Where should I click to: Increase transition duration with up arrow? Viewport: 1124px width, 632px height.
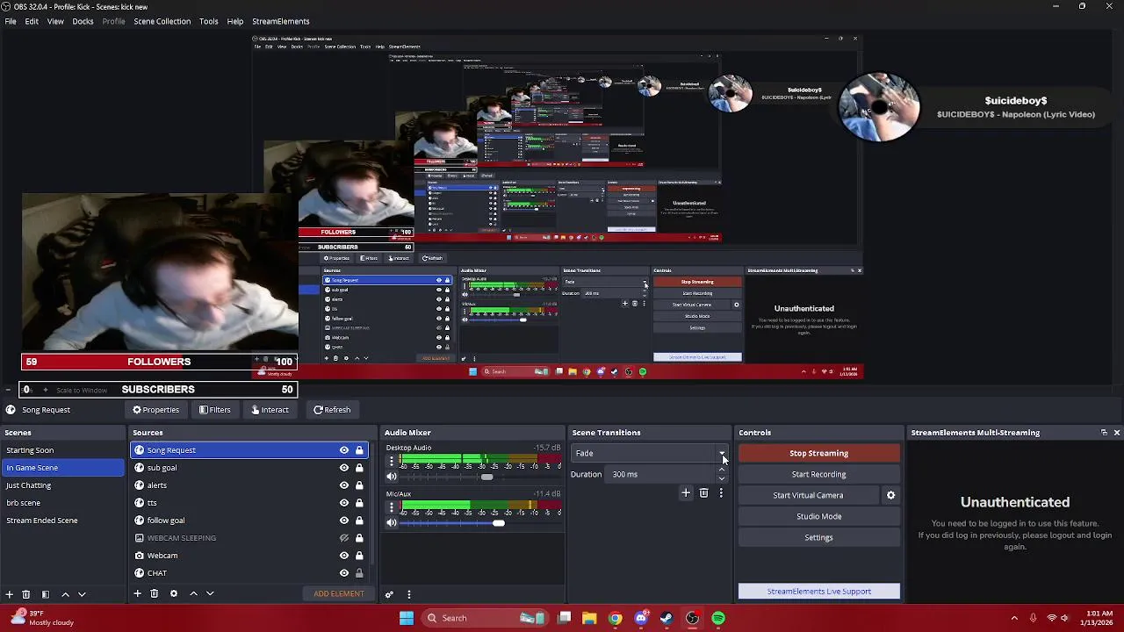coord(722,470)
